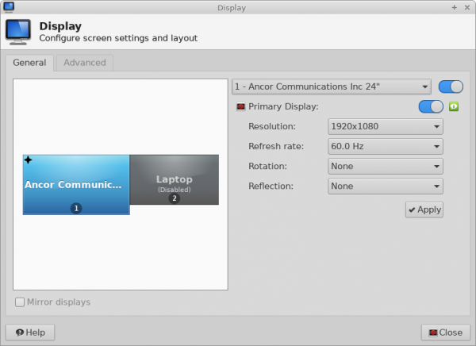Click the large monitor icon in the Display header
The image size is (476, 346).
coord(18,32)
